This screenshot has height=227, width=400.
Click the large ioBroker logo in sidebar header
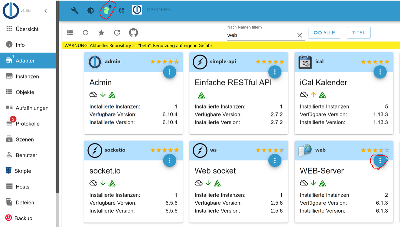pos(11,10)
